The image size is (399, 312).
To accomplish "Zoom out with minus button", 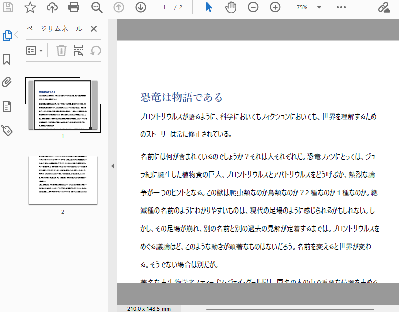I will click(253, 7).
